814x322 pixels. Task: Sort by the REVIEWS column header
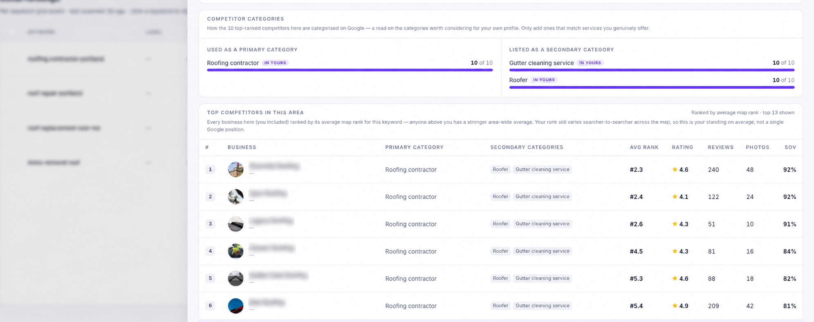(720, 147)
